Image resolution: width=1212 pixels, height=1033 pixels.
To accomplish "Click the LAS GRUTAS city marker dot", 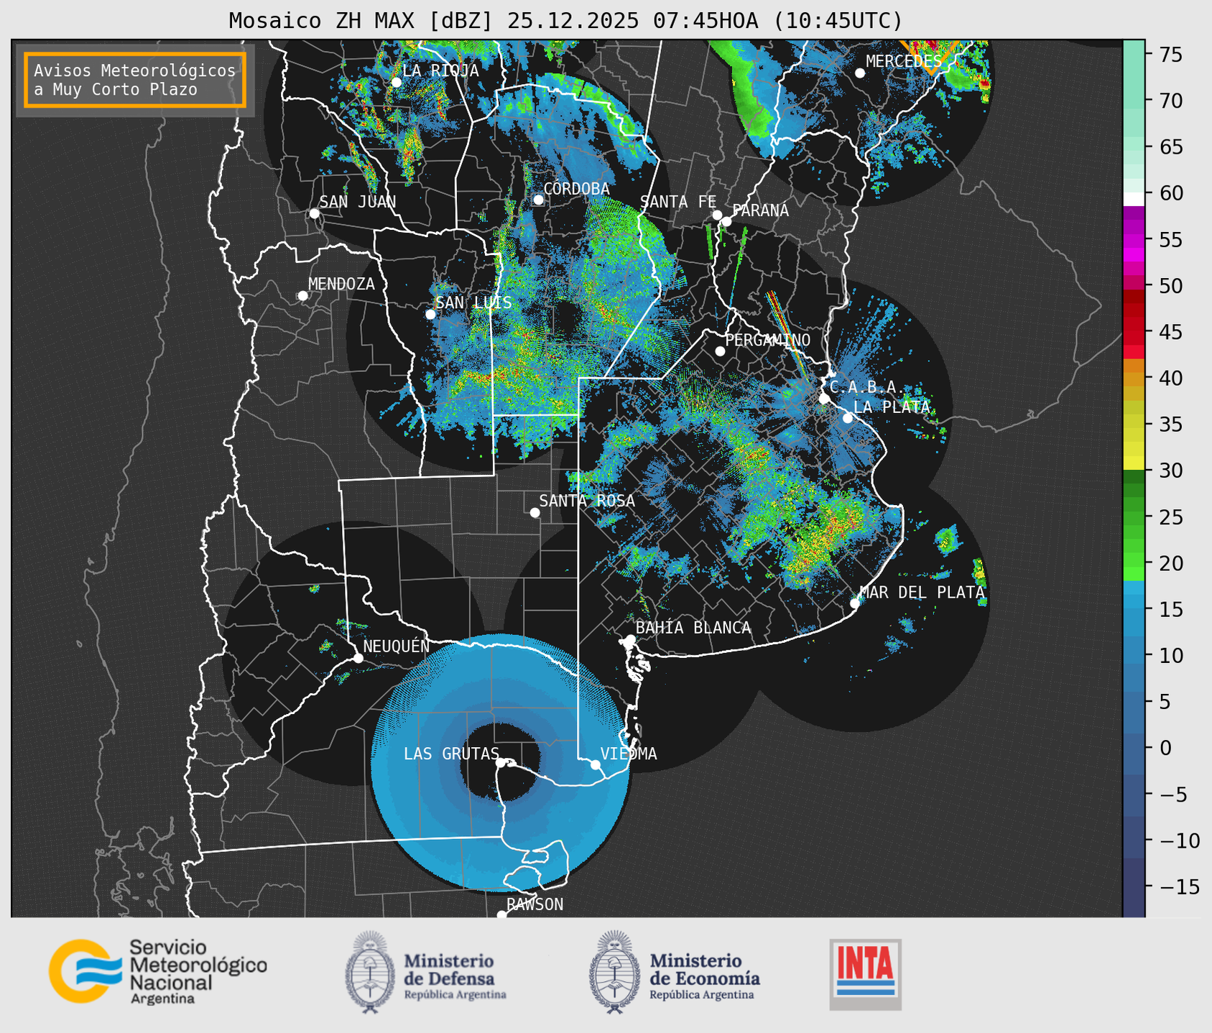I will [x=501, y=763].
